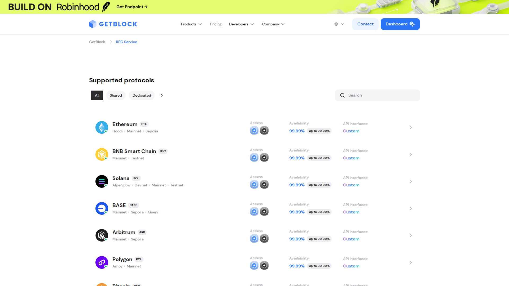This screenshot has height=286, width=509.
Task: Select the Shared filter tab
Action: 116,95
